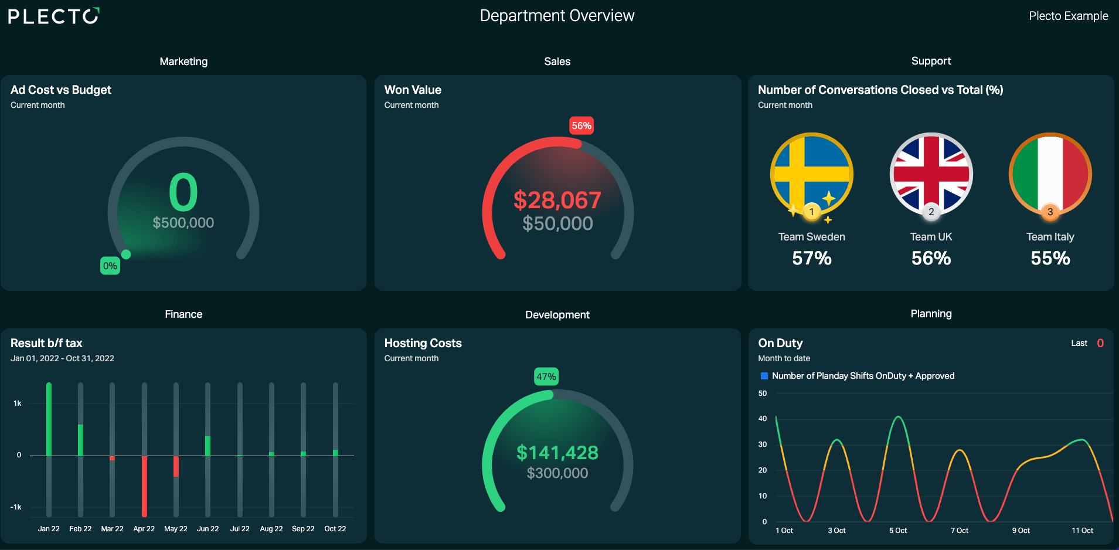1119x550 pixels.
Task: Click the gold rank 1 medal
Action: coord(812,212)
